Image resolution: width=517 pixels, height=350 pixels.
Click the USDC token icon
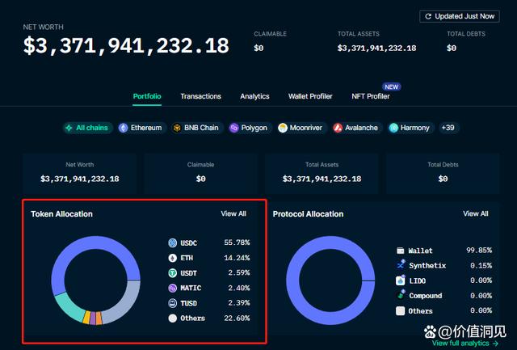tap(172, 243)
